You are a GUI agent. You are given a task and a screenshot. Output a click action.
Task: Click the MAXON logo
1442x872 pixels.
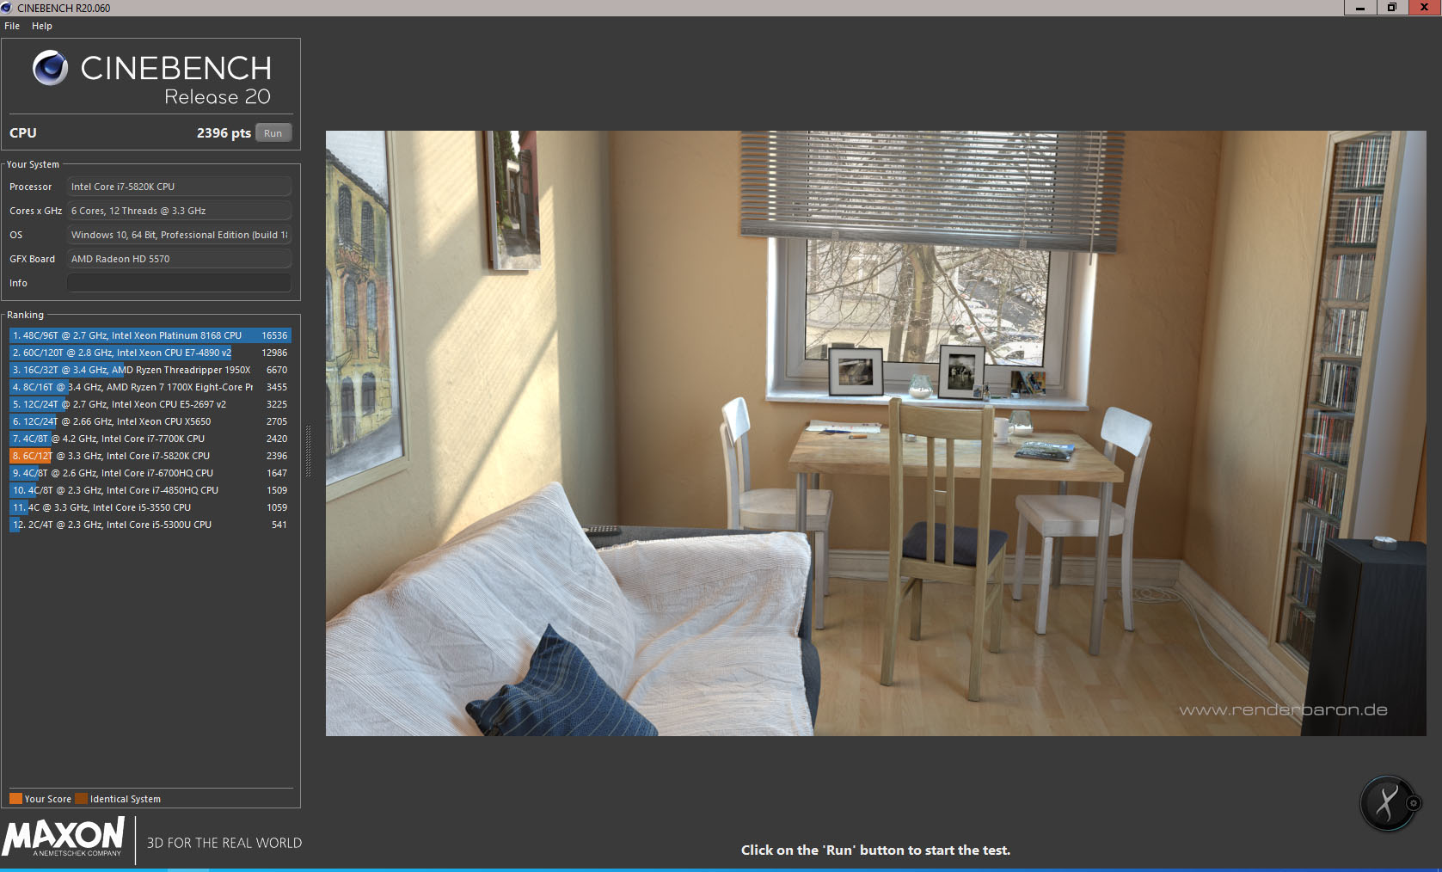(x=64, y=838)
